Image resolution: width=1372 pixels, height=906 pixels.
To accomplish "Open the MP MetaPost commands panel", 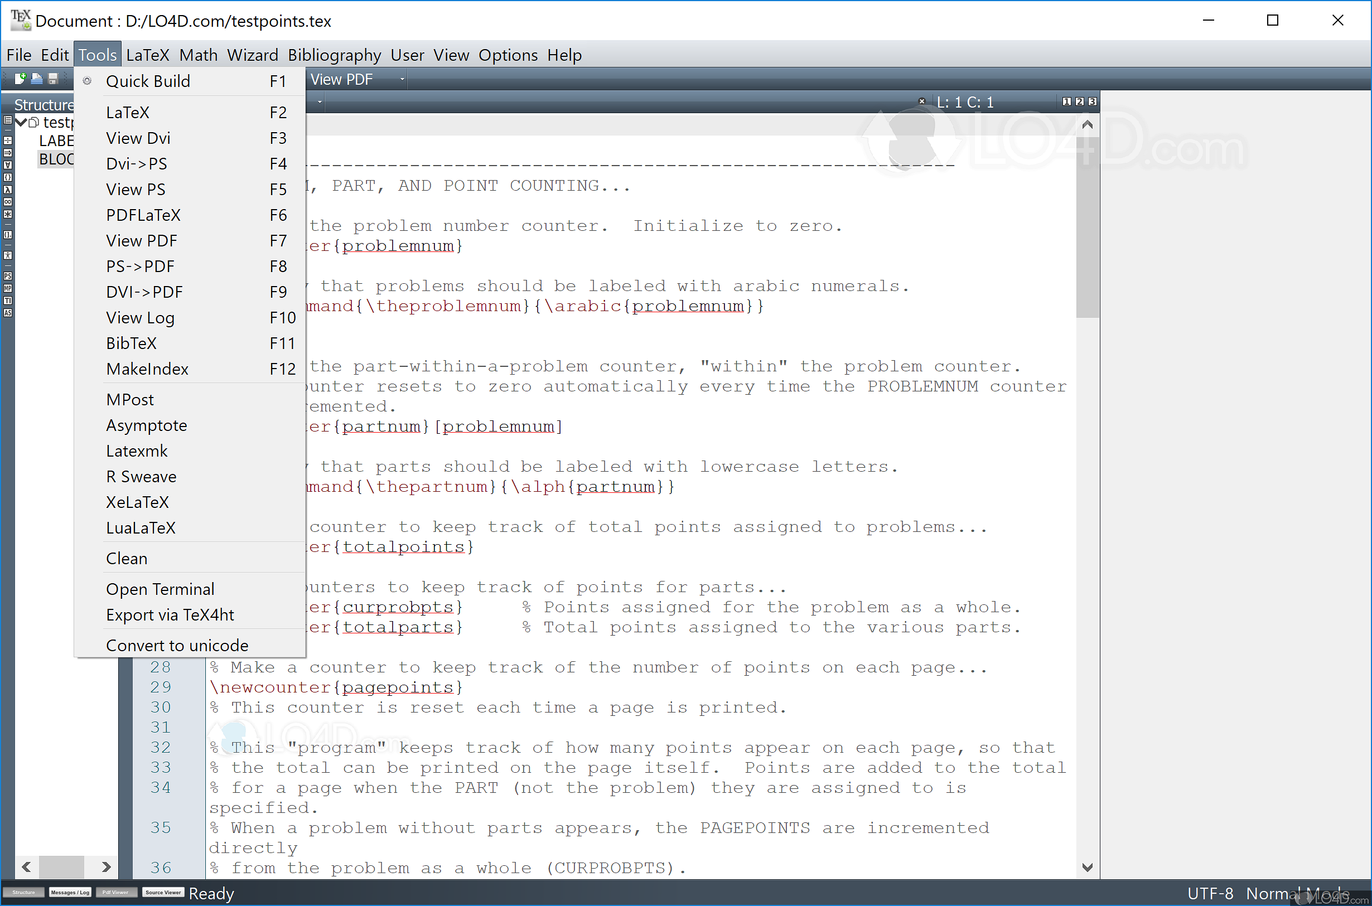I will [x=7, y=288].
